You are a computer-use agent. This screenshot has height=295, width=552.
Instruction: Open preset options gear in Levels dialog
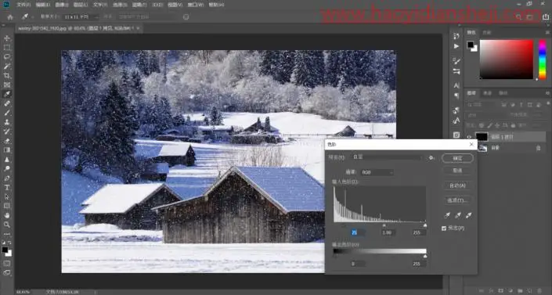431,158
